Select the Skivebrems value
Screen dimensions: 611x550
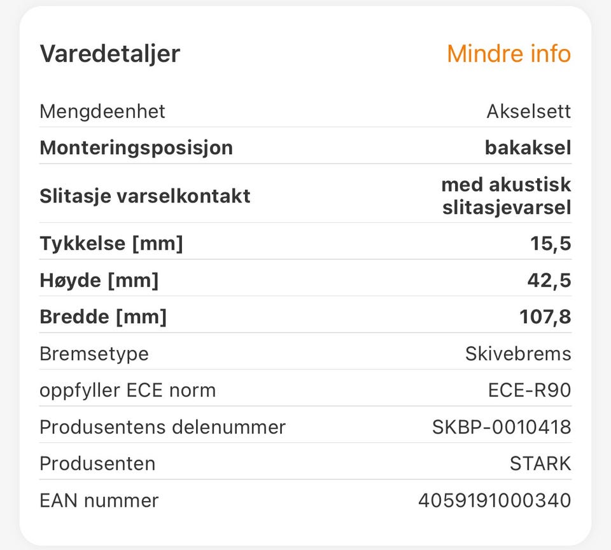pyautogui.click(x=518, y=354)
